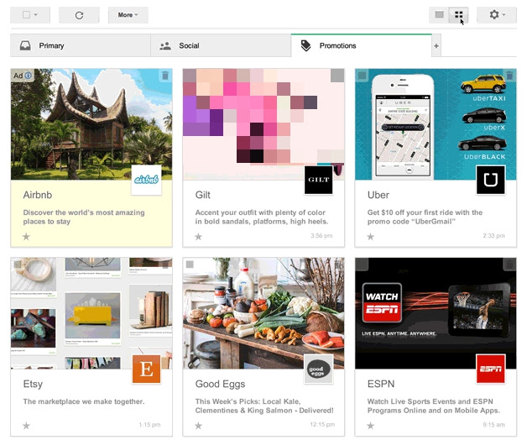Screen dimensions: 527x440
Task: Open the Uber phone app image
Action: (436, 124)
